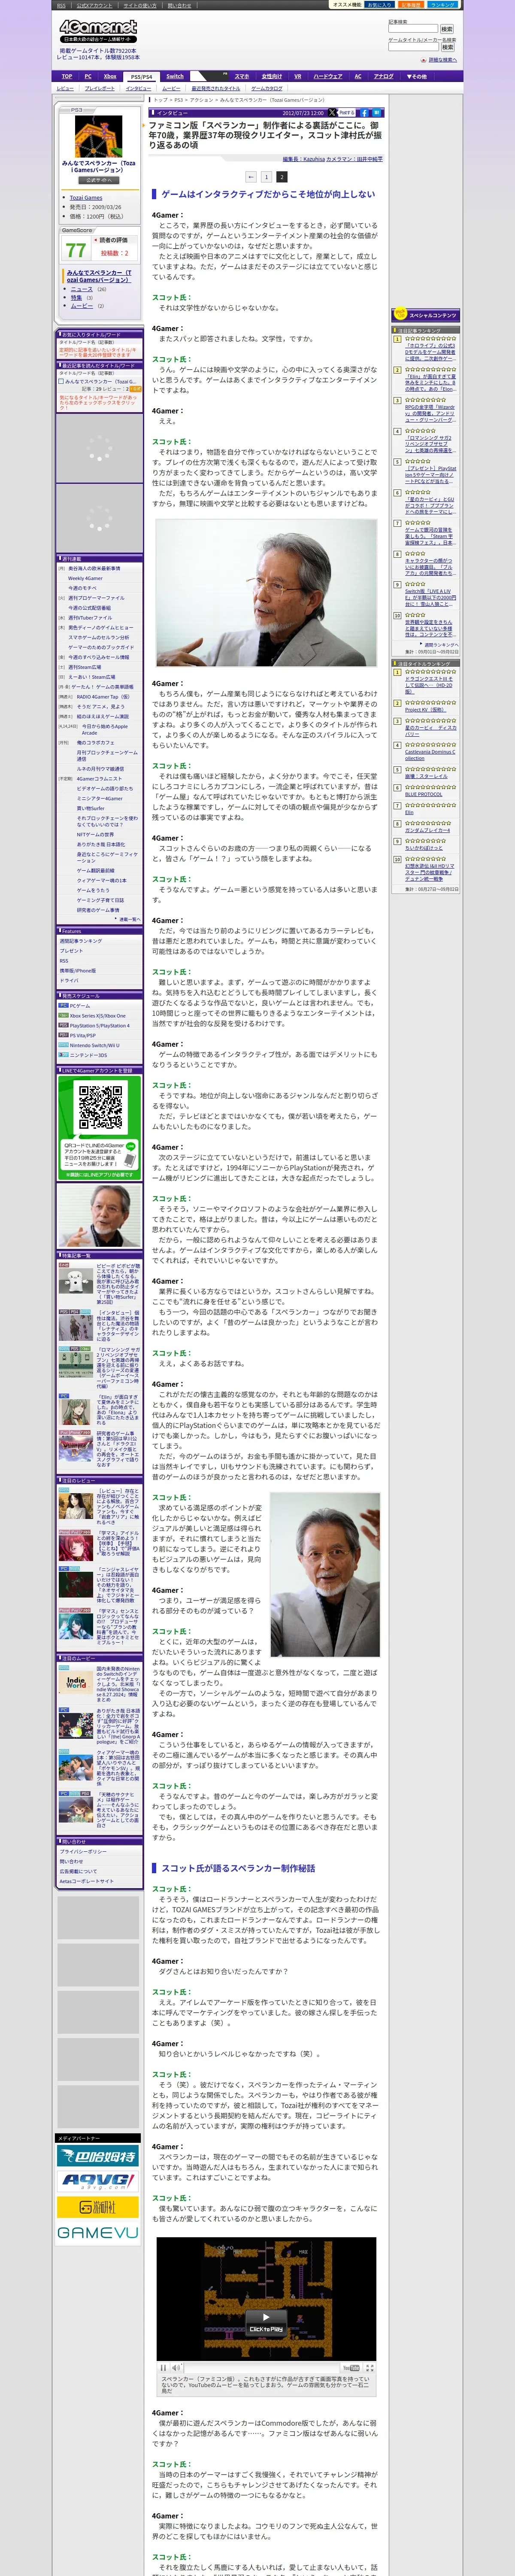Switch to the アナログ navigation tab
Viewport: 515px width, 2576px height.
384,76
